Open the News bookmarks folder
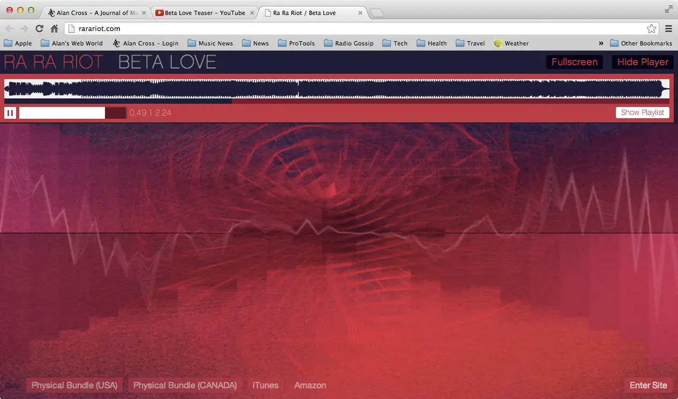Image resolution: width=678 pixels, height=399 pixels. (x=255, y=43)
